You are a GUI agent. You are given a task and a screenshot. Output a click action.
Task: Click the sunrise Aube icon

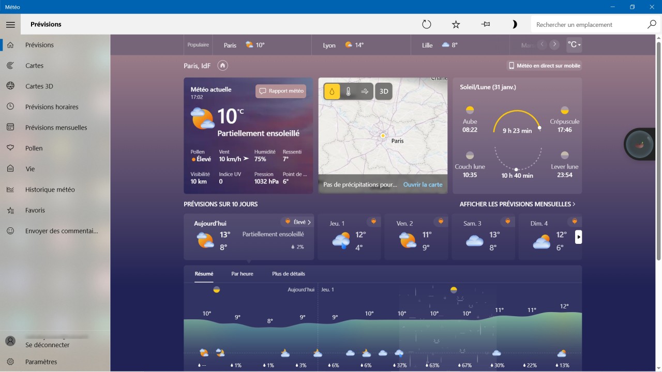[x=470, y=110]
